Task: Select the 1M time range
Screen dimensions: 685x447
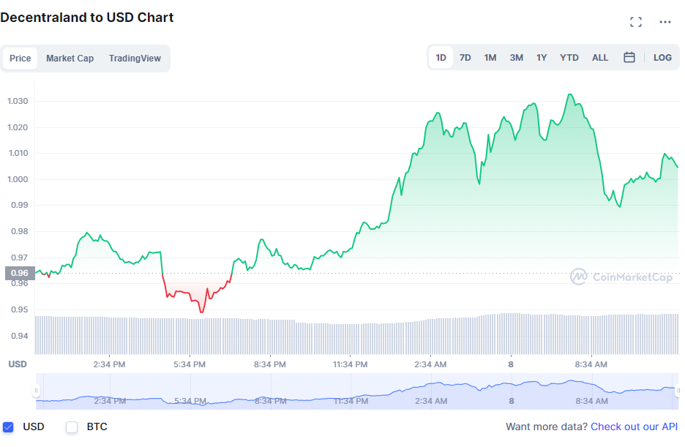Action: click(x=490, y=58)
